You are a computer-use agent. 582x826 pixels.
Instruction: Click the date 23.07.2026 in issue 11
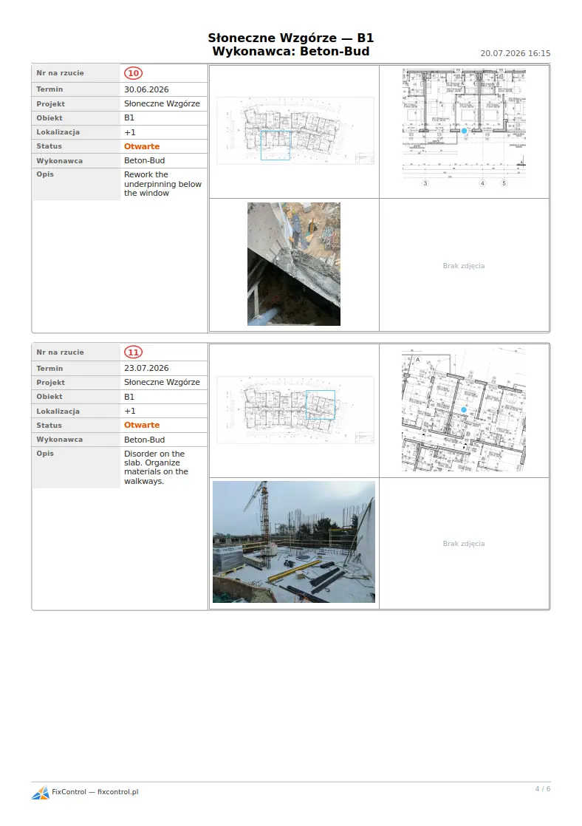pyautogui.click(x=146, y=368)
